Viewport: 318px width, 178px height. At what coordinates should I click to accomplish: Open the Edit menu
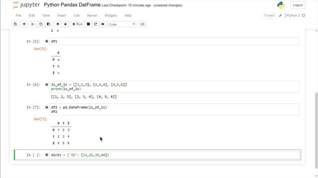click(x=32, y=15)
